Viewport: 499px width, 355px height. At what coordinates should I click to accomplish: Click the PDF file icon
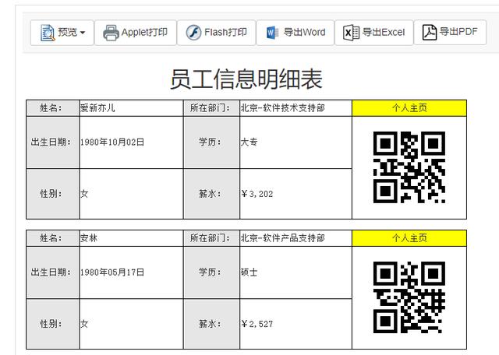430,33
